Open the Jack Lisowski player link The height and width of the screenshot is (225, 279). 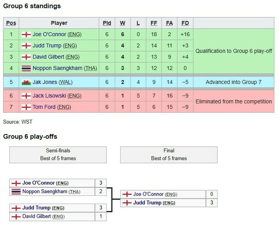coord(49,96)
